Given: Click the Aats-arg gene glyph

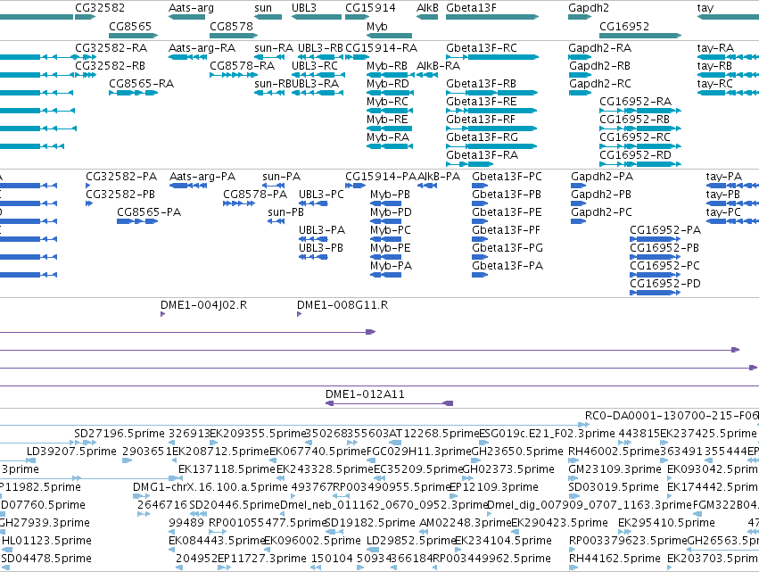Looking at the screenshot, I should point(186,17).
